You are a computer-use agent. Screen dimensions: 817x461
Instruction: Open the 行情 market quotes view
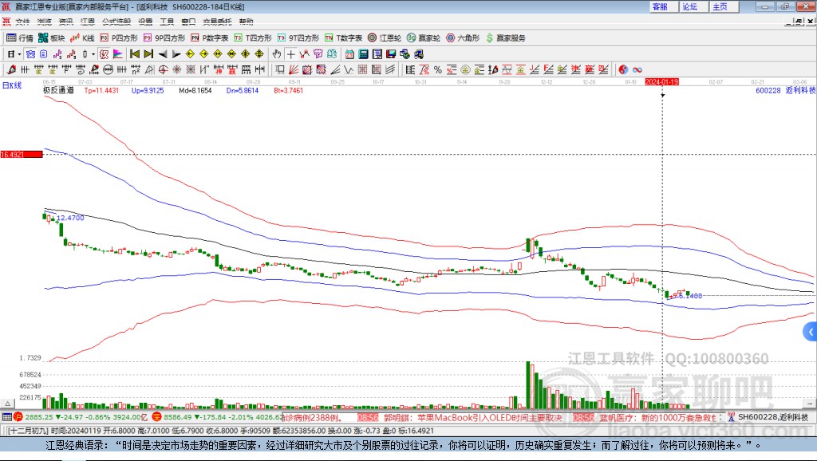point(20,37)
